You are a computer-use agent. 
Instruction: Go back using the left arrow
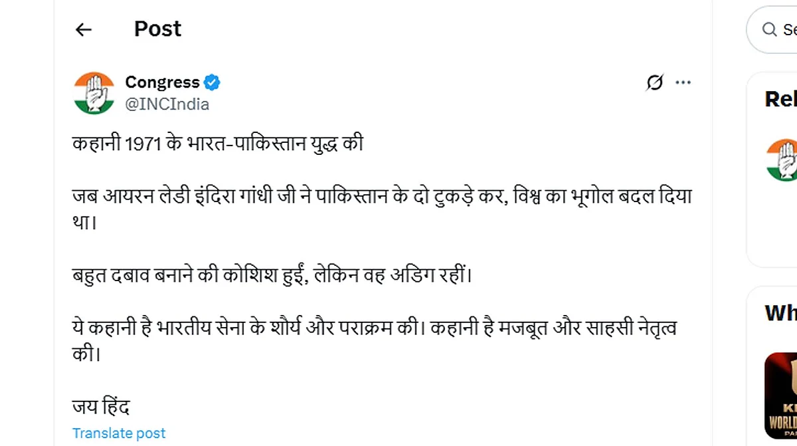pyautogui.click(x=83, y=29)
